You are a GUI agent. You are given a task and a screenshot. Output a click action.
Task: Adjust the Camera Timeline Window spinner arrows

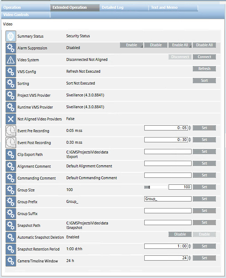click(189, 258)
